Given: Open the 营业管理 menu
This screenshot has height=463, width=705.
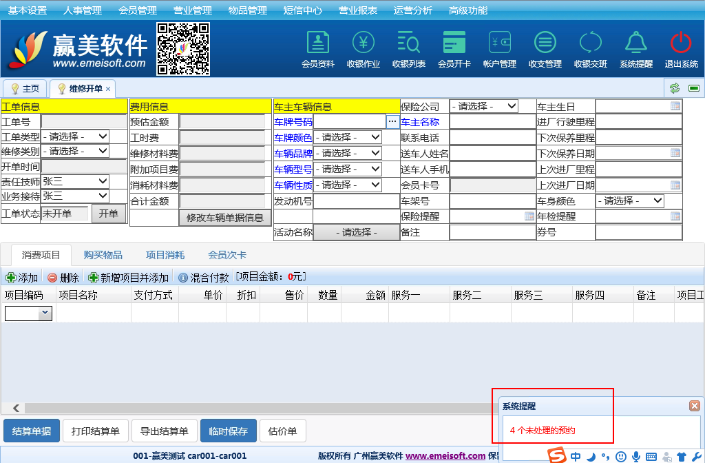Looking at the screenshot, I should [x=192, y=10].
